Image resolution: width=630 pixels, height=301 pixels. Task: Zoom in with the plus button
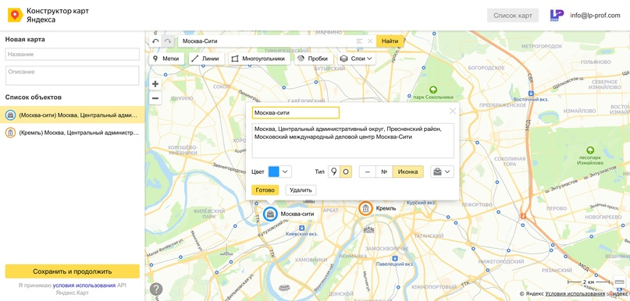(x=155, y=84)
